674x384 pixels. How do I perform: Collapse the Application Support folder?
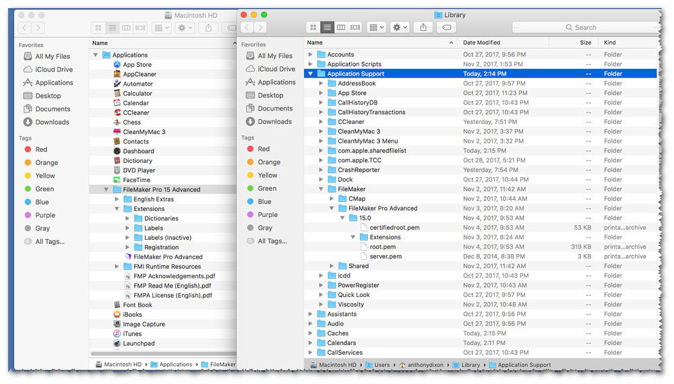(310, 74)
